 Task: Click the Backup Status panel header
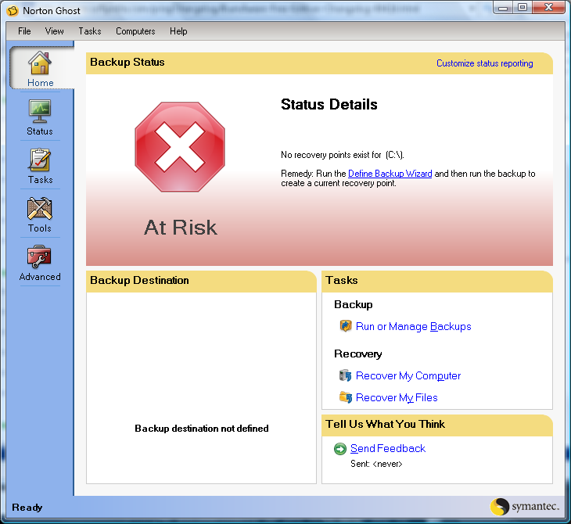tap(319, 63)
